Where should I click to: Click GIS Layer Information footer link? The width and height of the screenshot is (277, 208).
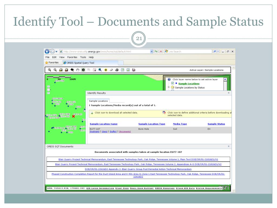[x=100, y=188]
